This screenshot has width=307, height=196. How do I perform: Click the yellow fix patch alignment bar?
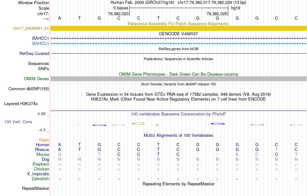coord(179,28)
